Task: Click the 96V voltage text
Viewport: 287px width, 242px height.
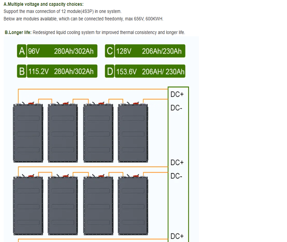Action: [34, 51]
